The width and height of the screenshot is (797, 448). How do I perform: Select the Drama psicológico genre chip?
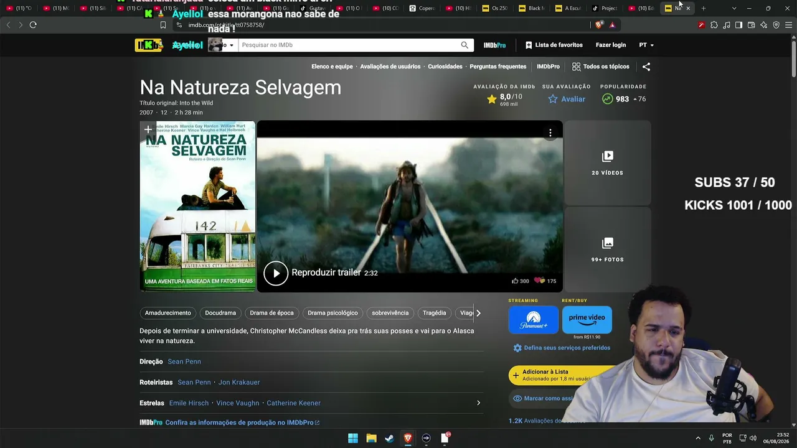[x=332, y=313]
